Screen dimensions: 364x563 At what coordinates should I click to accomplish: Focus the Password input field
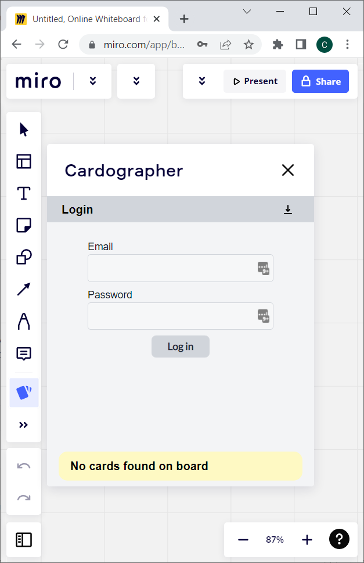tap(180, 316)
